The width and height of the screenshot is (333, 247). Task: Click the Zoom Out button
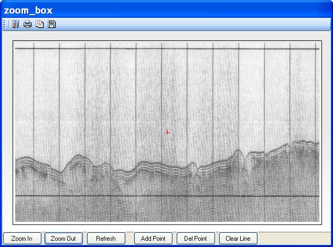click(63, 239)
